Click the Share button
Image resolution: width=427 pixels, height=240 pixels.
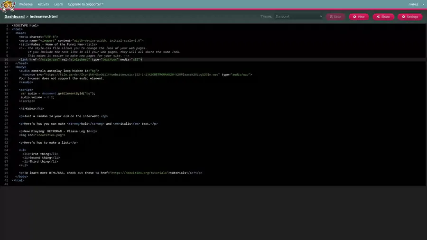coord(383,17)
